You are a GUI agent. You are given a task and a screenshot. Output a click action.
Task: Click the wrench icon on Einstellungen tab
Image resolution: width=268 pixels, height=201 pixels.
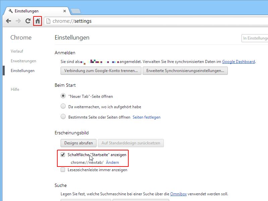pyautogui.click(x=11, y=11)
